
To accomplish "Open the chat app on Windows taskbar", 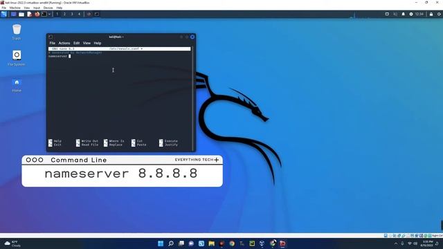I will (x=191, y=243).
